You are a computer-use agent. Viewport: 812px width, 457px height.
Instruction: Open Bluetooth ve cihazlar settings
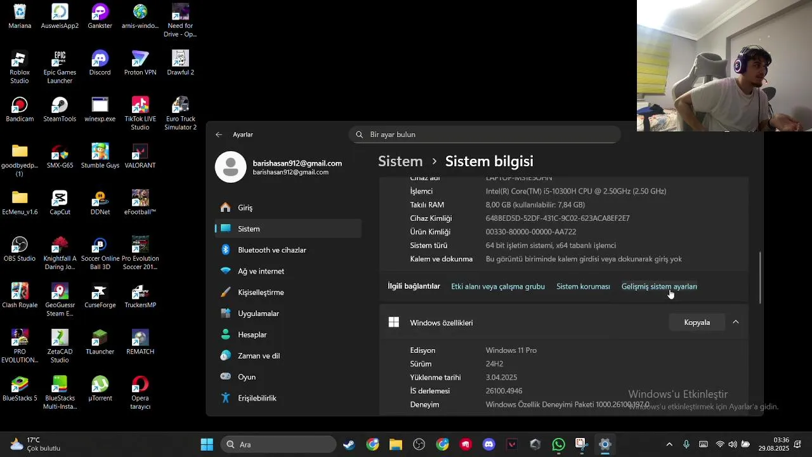click(x=288, y=250)
